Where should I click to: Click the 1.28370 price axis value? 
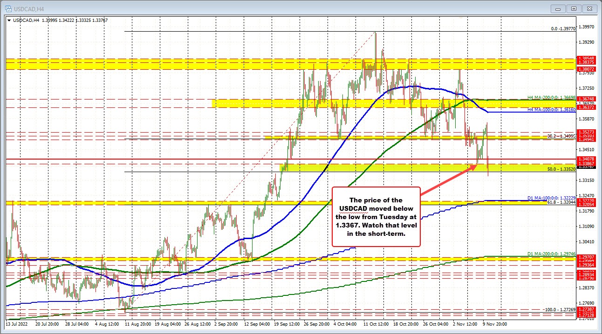pos(586,287)
